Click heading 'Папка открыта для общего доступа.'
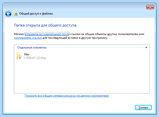Image resolution: width=159 pixels, height=117 pixels. (x=46, y=25)
